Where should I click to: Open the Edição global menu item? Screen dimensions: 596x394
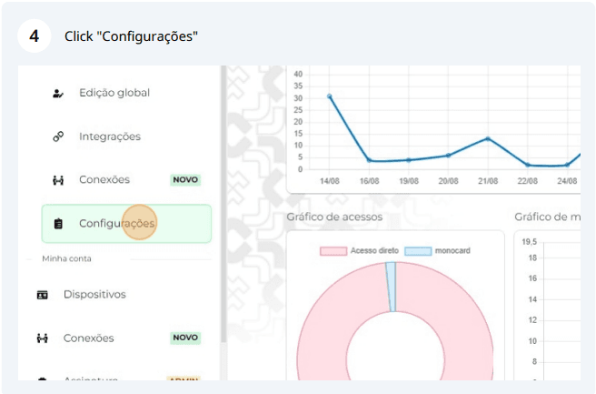coord(126,93)
